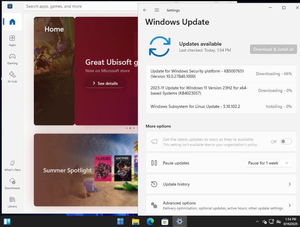Open the Great Ubisoft games banner

(x=107, y=71)
